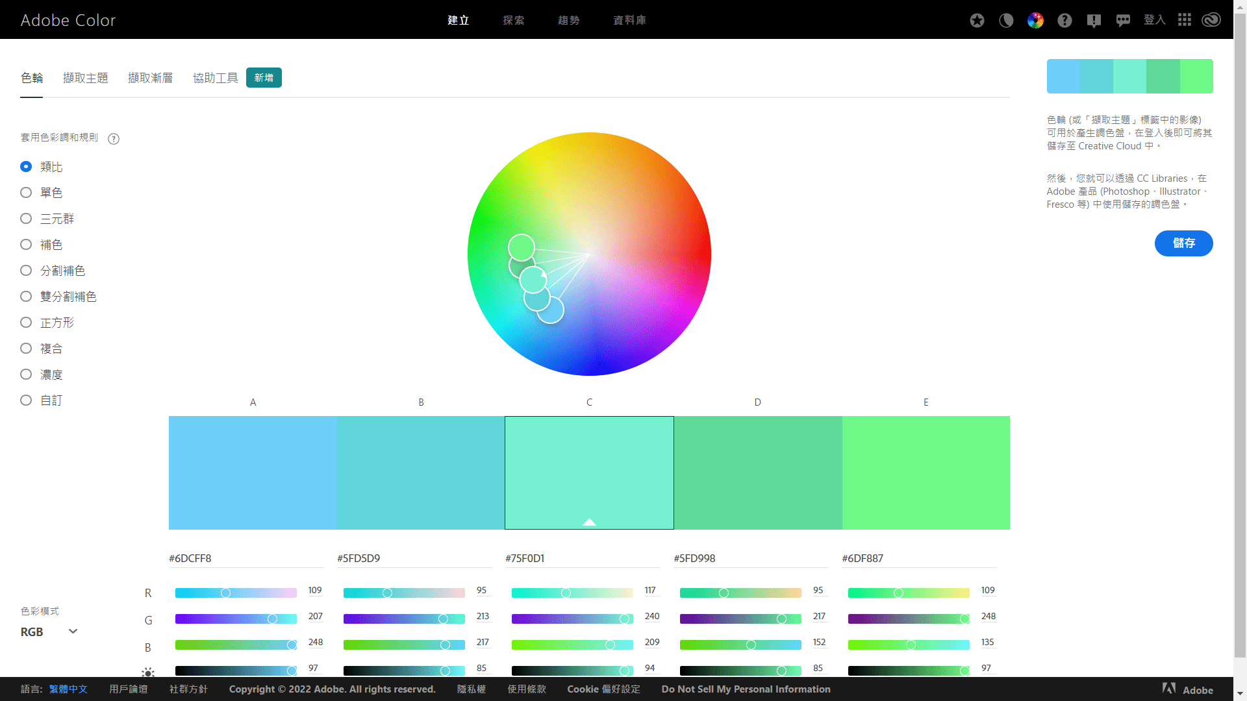Select the 分割補色 harmony rule
This screenshot has width=1247, height=701.
pos(53,271)
